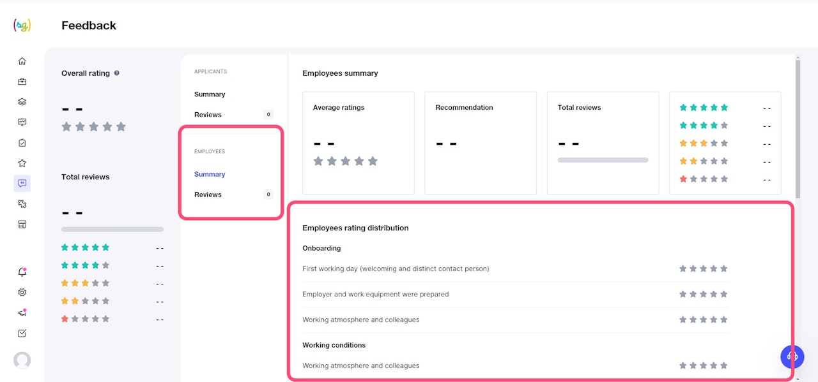This screenshot has height=382, width=818.
Task: Open the settings gear icon
Action: click(x=22, y=292)
